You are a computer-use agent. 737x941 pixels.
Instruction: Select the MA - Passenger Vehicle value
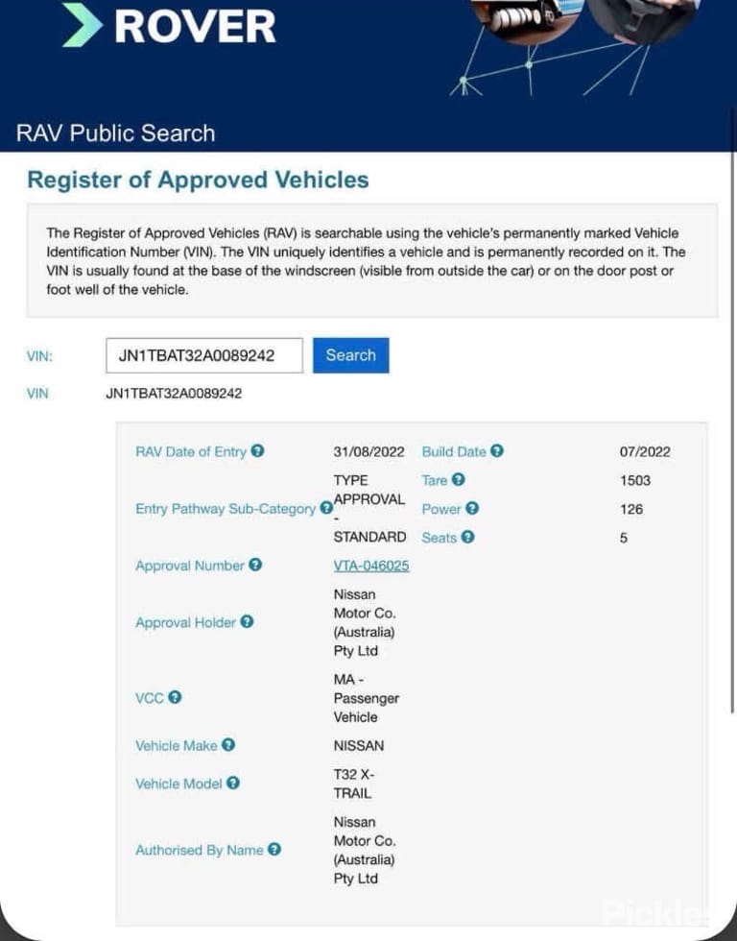[366, 698]
